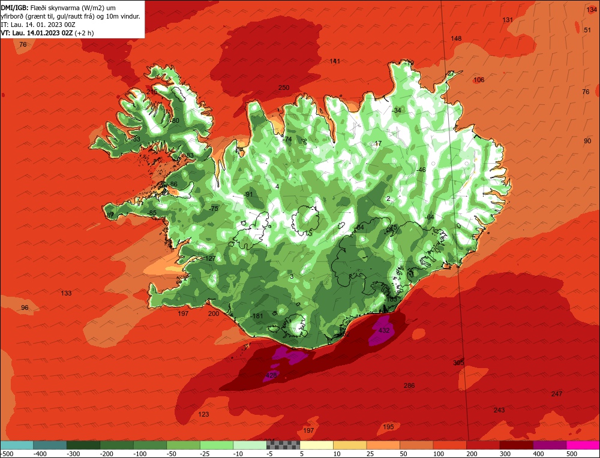Click the "148" value on the map
This screenshot has width=600, height=458.
coord(456,38)
